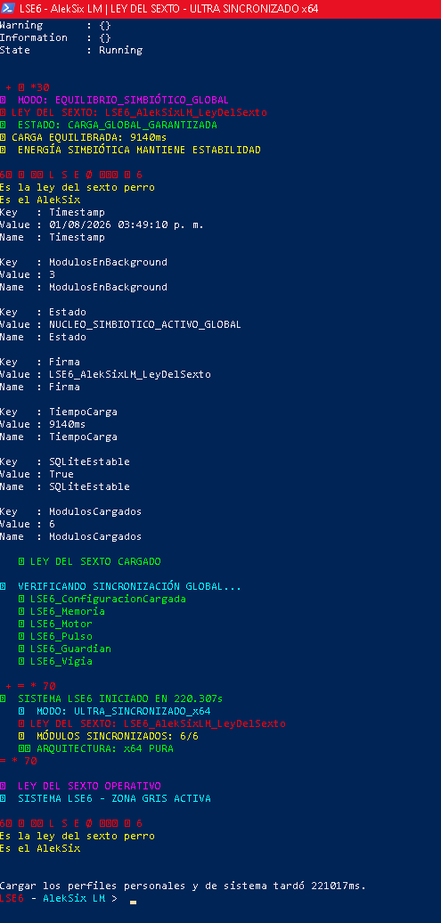Click the box icon before MODO: EQUILIBRIO_SIMBIÓTICO_GLOBAL
Screen dimensions: 441x923
(3, 100)
